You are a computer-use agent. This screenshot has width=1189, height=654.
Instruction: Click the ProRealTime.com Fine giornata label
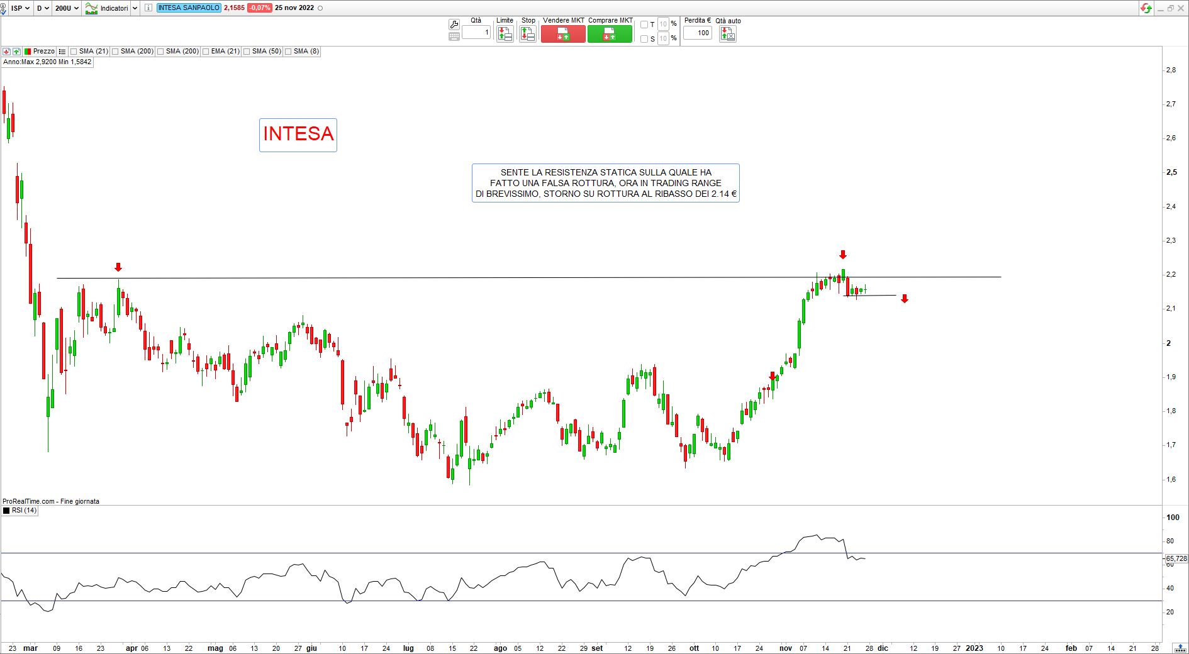coord(51,501)
